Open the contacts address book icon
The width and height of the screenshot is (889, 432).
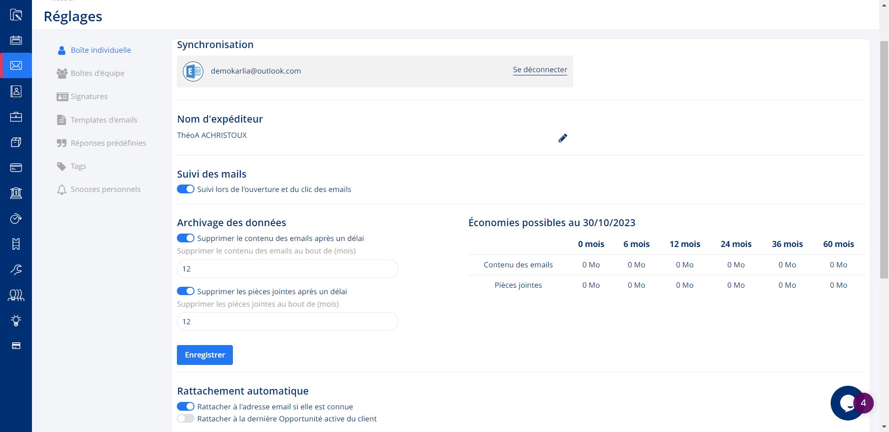[x=16, y=91]
